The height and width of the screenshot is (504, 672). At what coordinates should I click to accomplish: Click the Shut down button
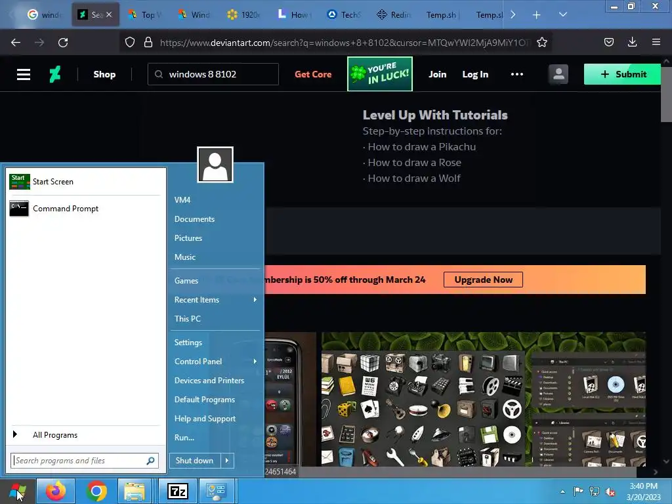195,461
